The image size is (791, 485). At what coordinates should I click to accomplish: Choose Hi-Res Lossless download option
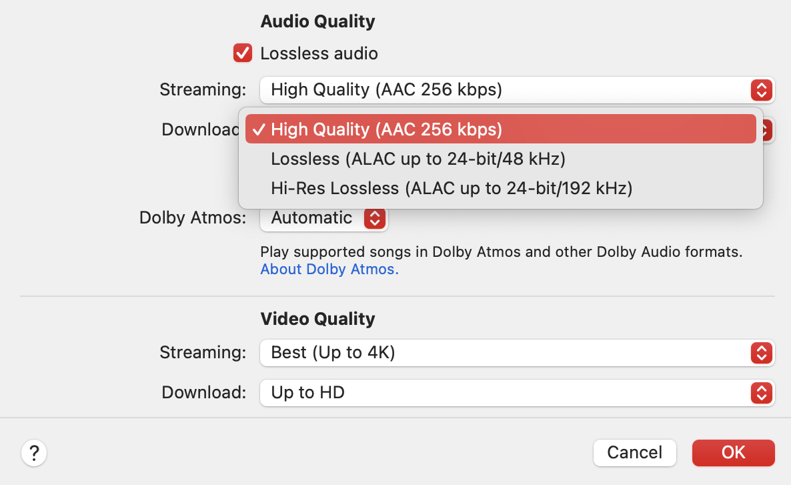pyautogui.click(x=451, y=188)
